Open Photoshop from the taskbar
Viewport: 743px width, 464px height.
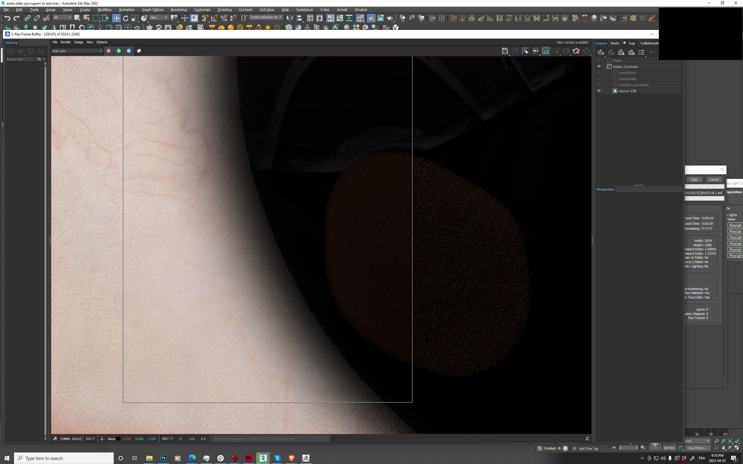(x=164, y=458)
